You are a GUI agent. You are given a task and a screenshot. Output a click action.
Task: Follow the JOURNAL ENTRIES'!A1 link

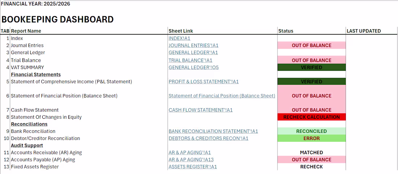coord(193,45)
